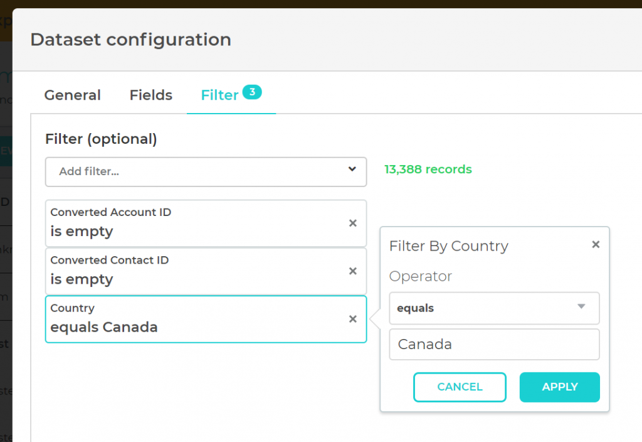Close the Filter By Country popup

pyautogui.click(x=596, y=244)
